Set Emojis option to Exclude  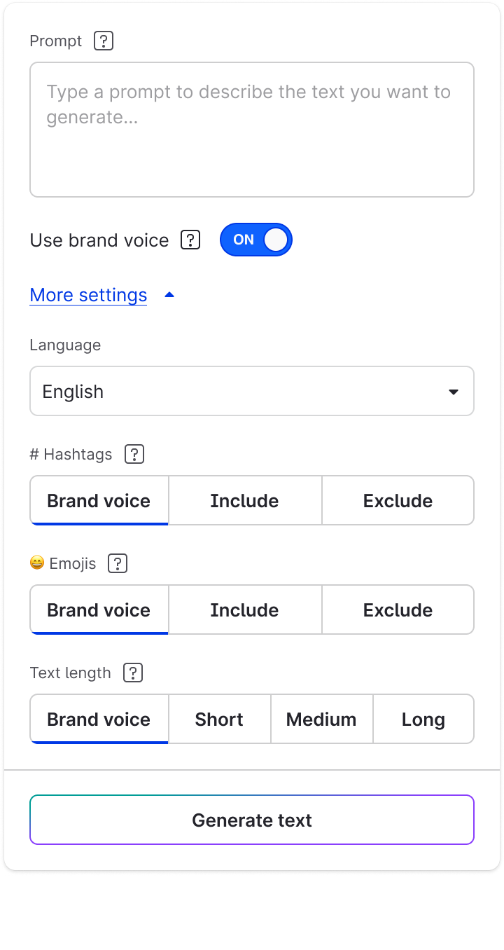pyautogui.click(x=398, y=610)
